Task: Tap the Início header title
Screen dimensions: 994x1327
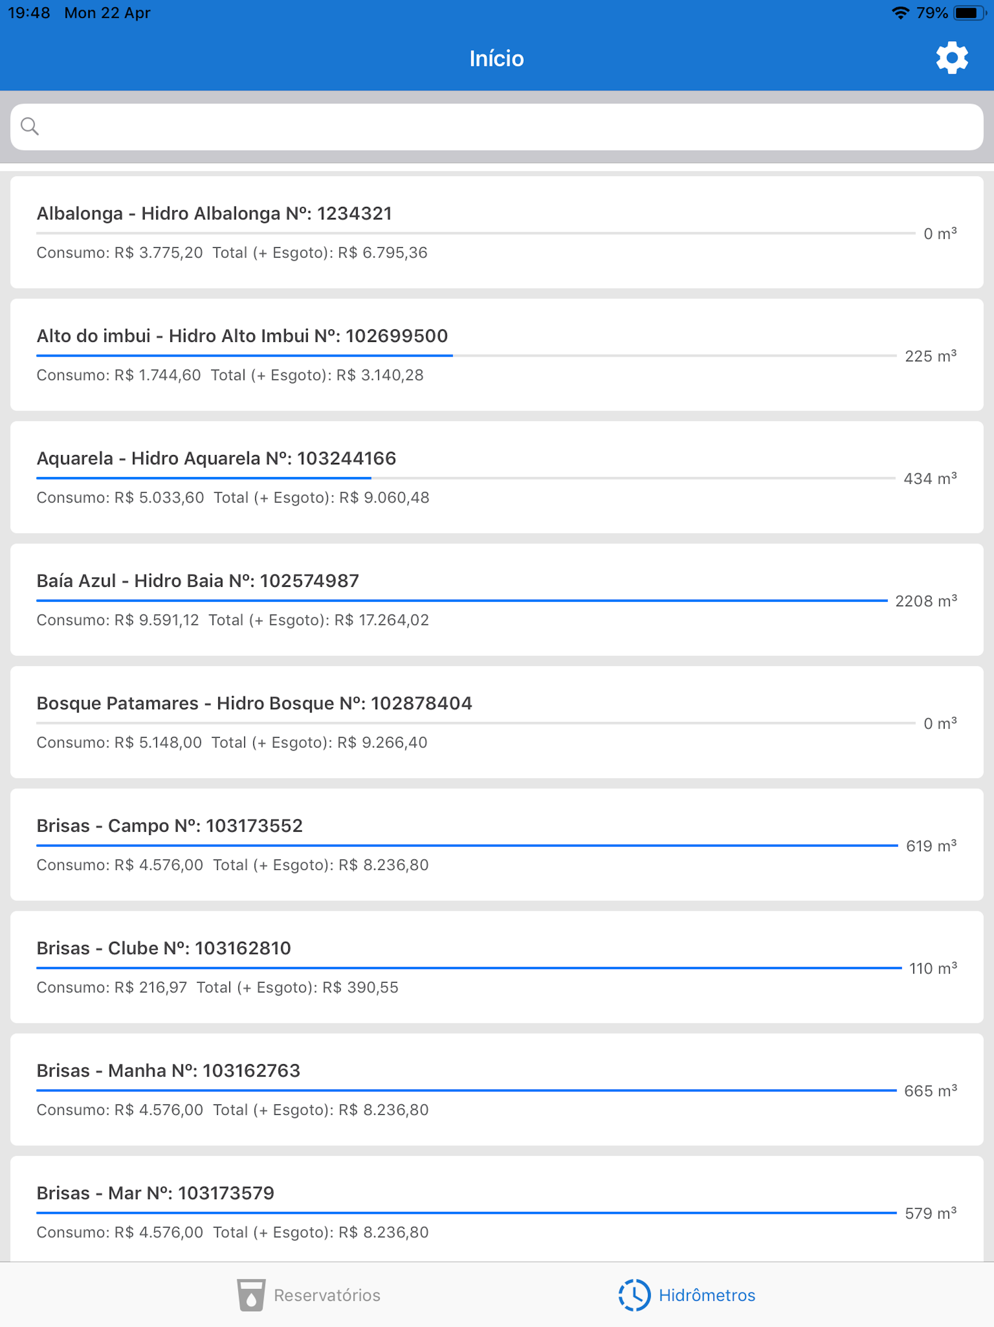Action: pyautogui.click(x=497, y=58)
